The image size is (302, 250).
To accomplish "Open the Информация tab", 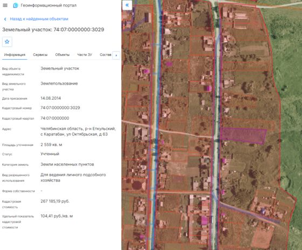I will (15, 55).
